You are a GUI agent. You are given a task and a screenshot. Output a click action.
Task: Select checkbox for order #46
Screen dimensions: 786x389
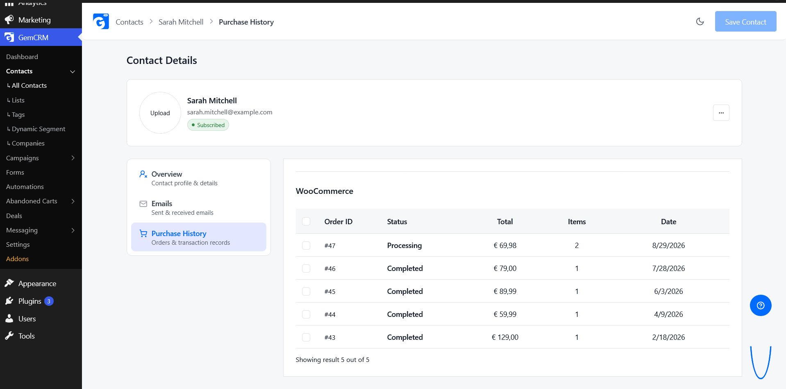click(306, 268)
